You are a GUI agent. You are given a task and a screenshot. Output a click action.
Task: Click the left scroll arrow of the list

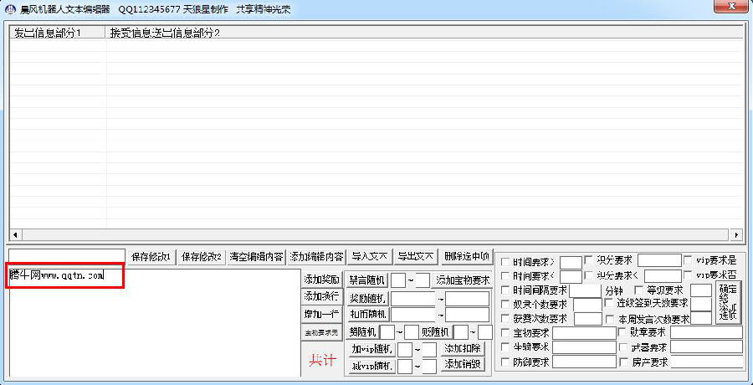coord(14,234)
